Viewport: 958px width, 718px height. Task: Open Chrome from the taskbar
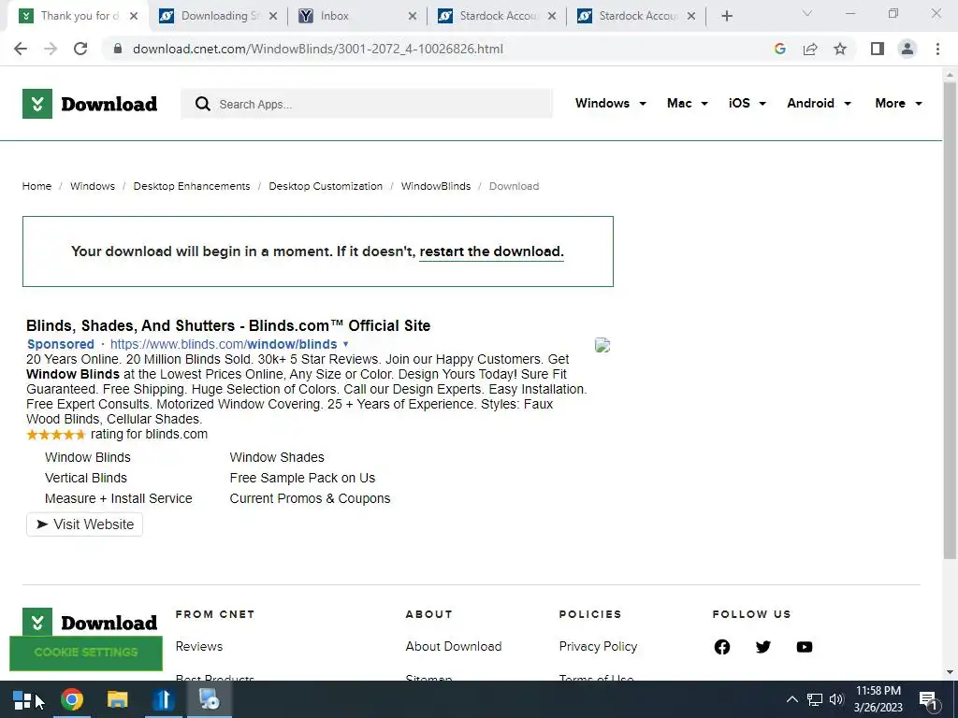coord(72,699)
